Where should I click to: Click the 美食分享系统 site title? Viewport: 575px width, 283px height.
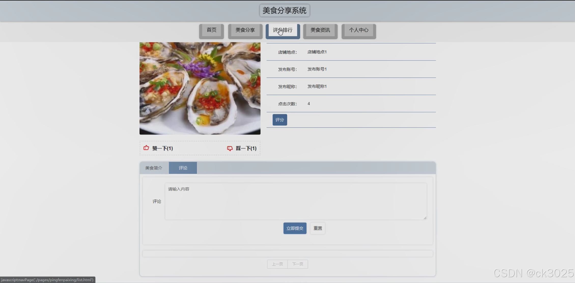click(x=284, y=10)
